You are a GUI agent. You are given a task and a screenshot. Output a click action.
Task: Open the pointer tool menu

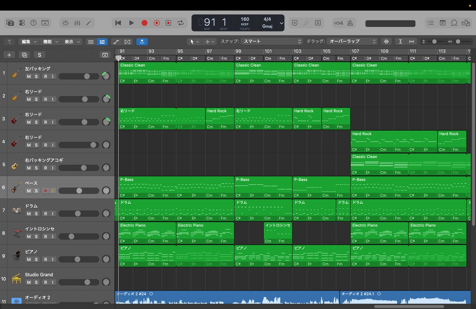click(x=194, y=42)
